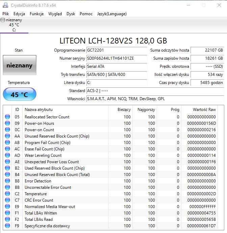Click the ID column header
227x233 pixels.
pos(17,110)
